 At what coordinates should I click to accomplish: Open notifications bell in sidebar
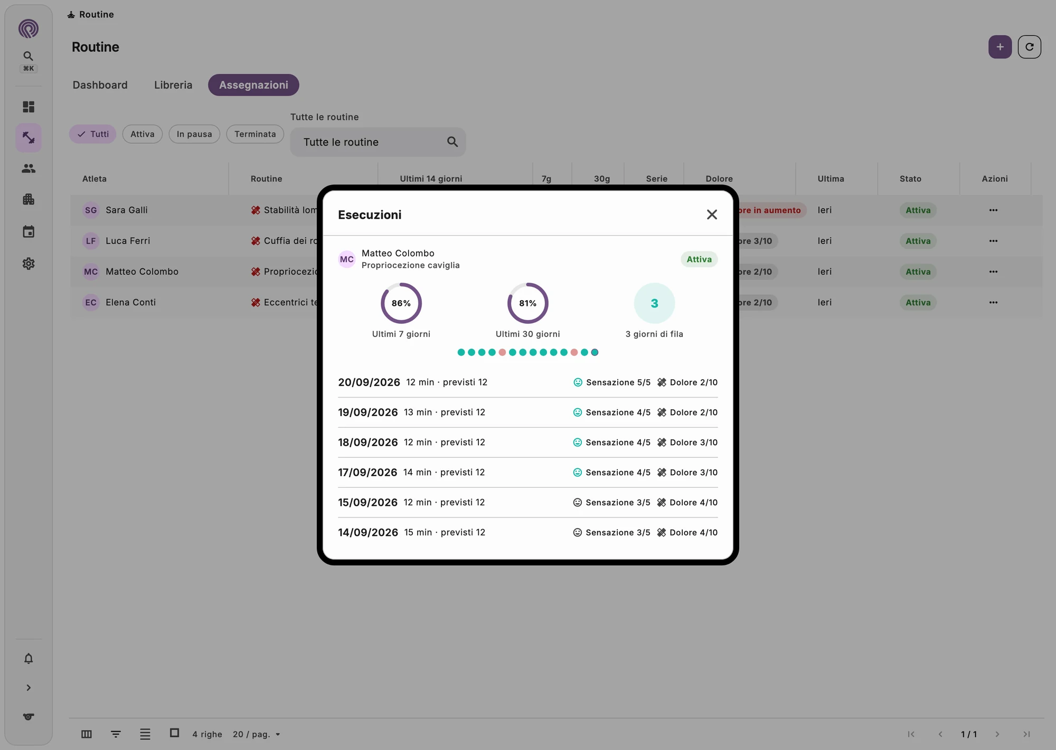tap(29, 658)
